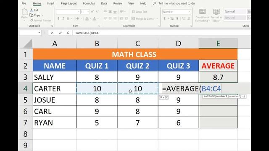The height and width of the screenshot is (151, 269).
Task: Apply the Comma Style icon
Action: tap(177, 18)
